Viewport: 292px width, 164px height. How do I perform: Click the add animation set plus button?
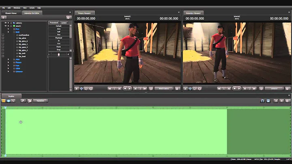pos(4,17)
